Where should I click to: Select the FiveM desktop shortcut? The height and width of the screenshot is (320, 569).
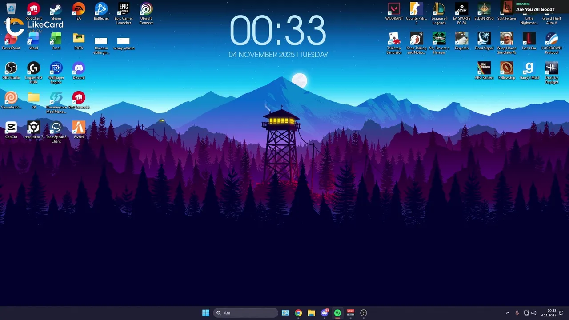(79, 130)
